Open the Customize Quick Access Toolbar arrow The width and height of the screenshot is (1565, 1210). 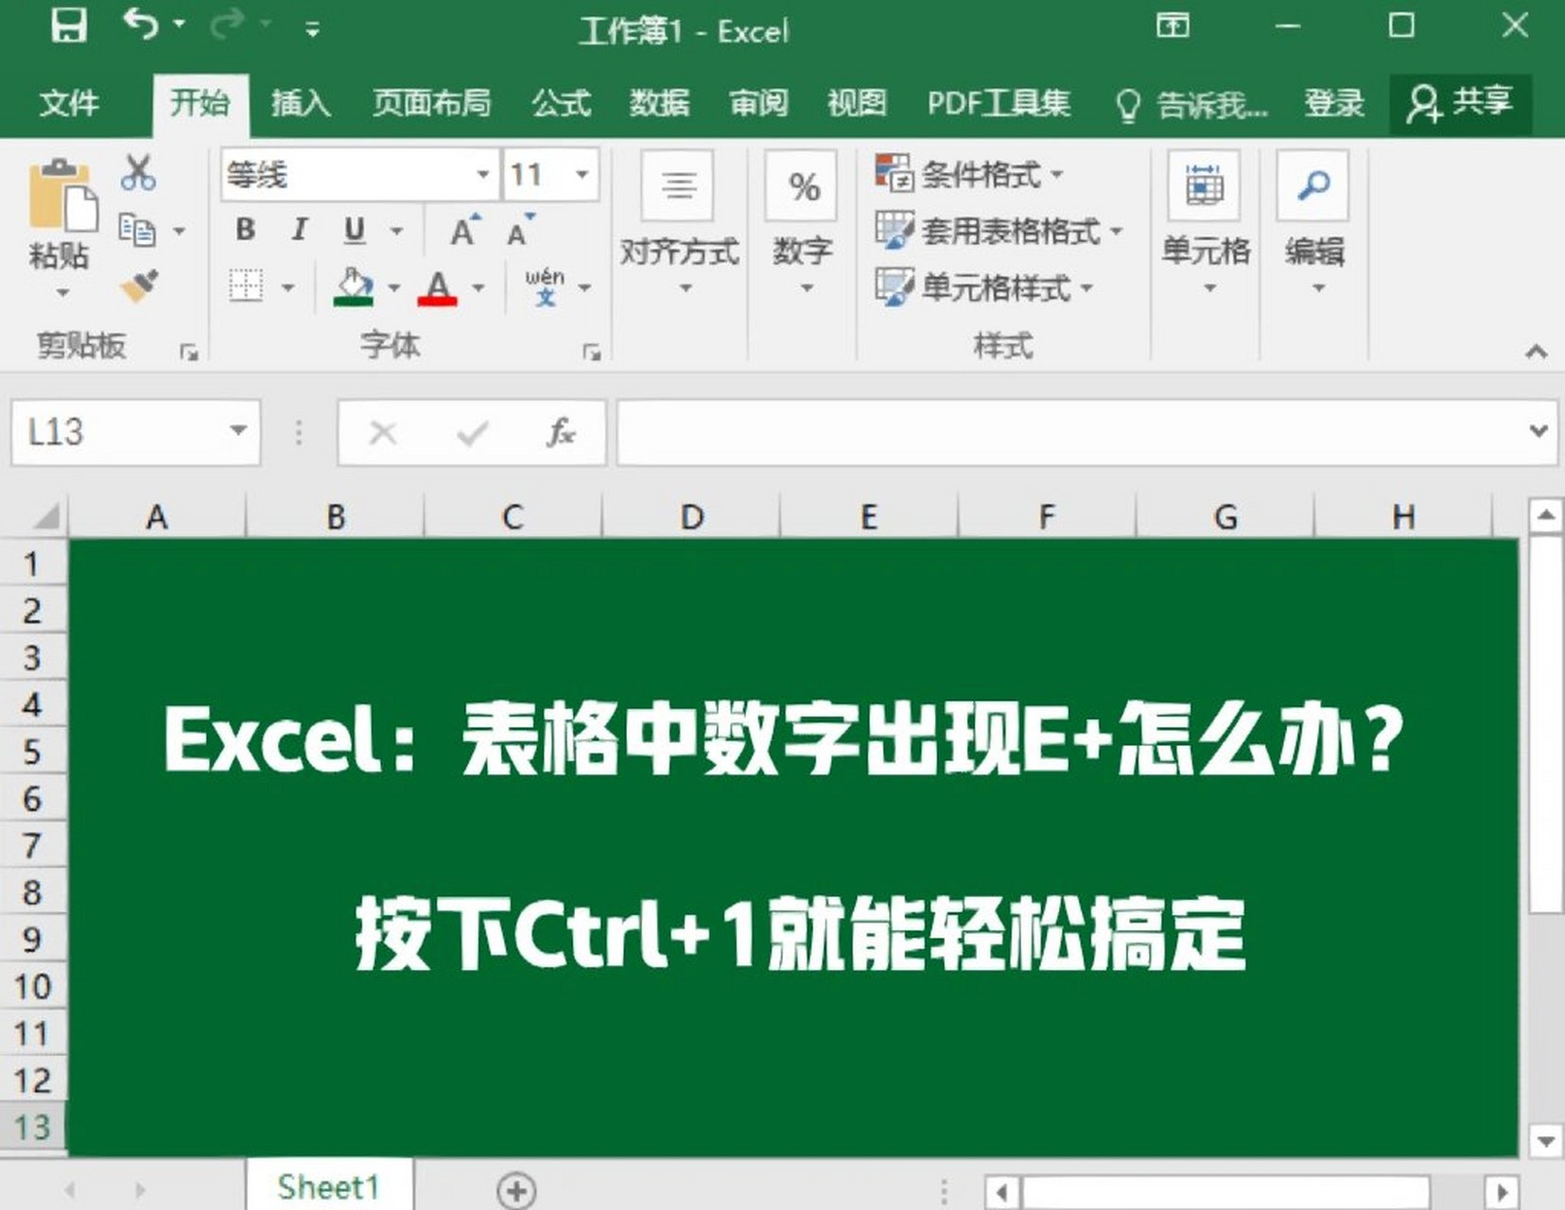click(x=313, y=30)
